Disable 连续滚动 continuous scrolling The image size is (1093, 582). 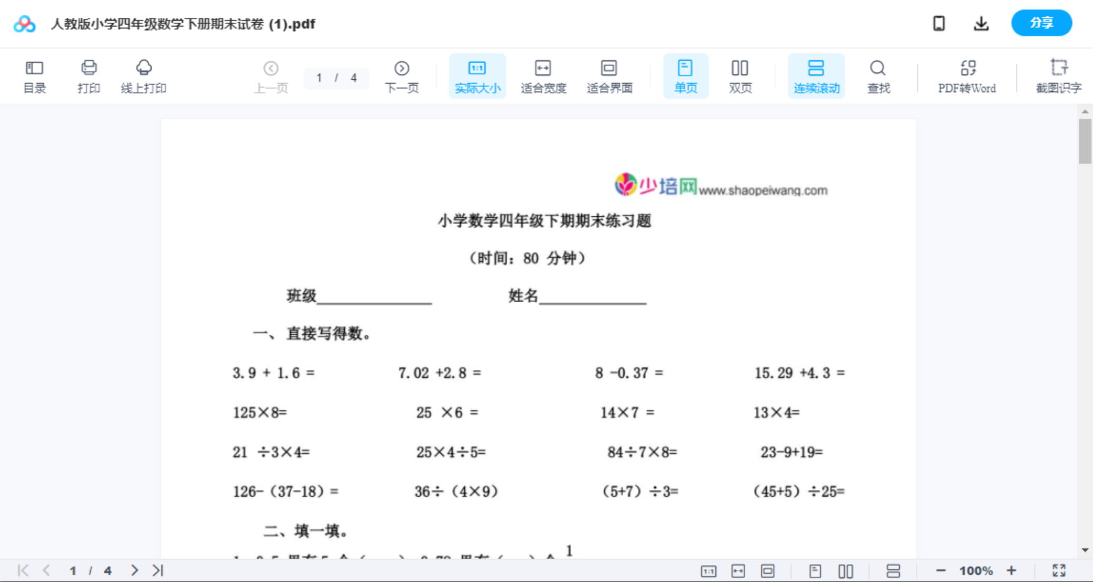click(816, 76)
